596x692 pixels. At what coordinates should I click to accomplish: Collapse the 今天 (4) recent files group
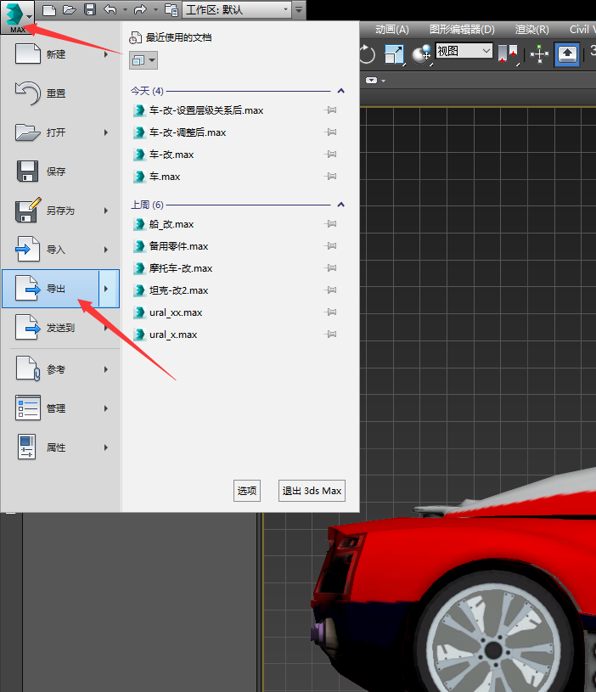[341, 90]
